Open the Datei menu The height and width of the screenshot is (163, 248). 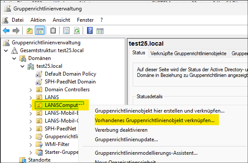point(17,20)
